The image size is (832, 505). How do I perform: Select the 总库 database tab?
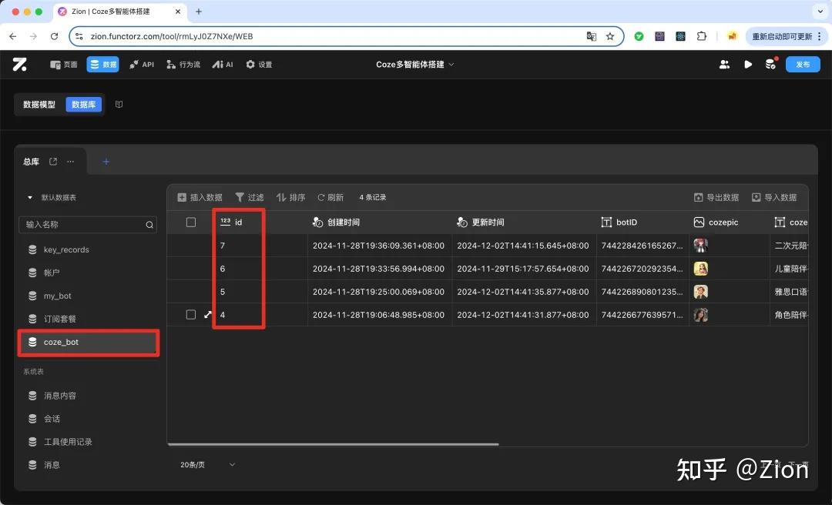(32, 162)
